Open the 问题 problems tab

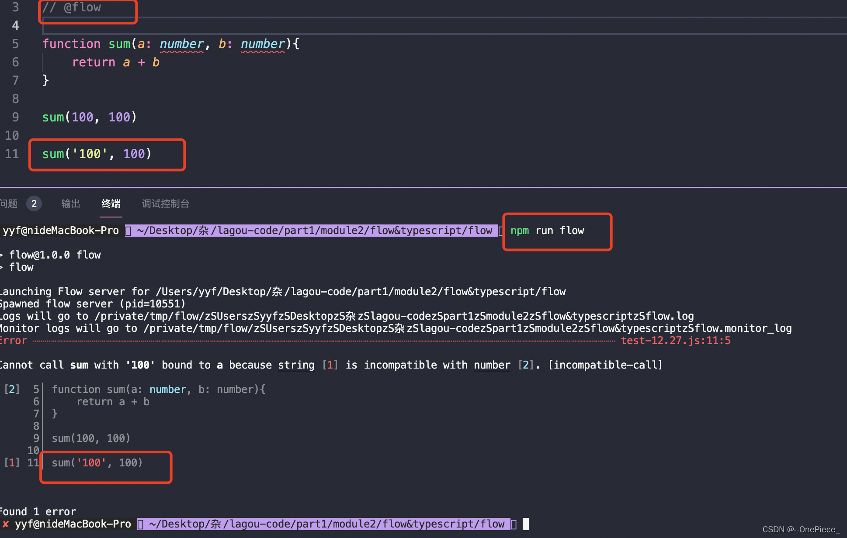click(8, 203)
